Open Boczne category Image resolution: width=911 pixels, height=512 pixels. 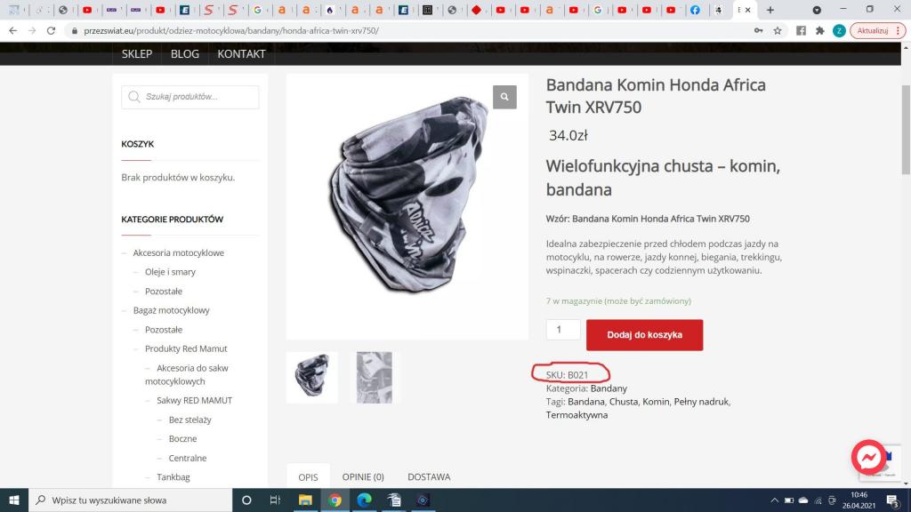pos(182,439)
